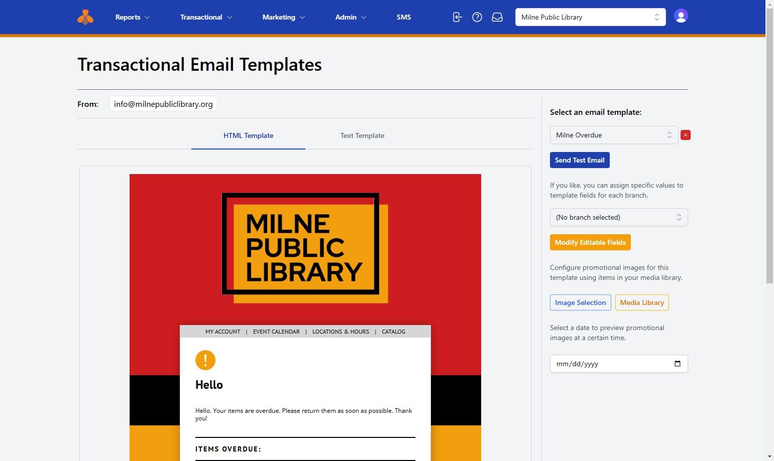Viewport: 774px width, 461px height.
Task: Open the help question mark icon
Action: point(477,17)
